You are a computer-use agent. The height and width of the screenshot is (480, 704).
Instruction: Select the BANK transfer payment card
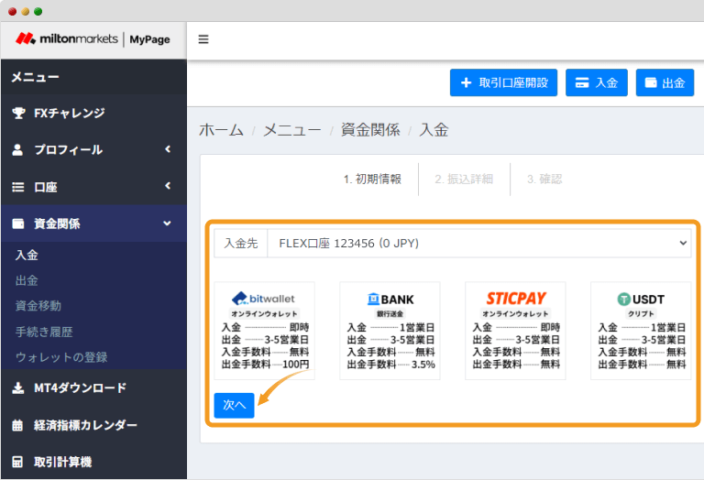tap(390, 331)
